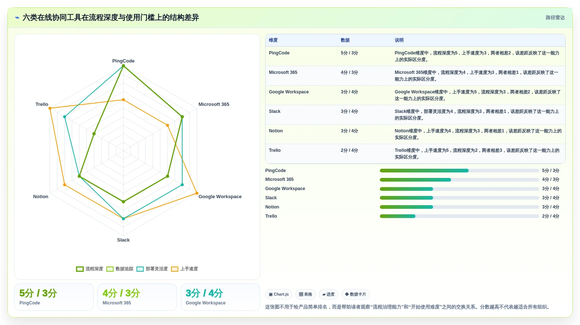
Task: Click the Notion radar axis label
Action: (41, 197)
